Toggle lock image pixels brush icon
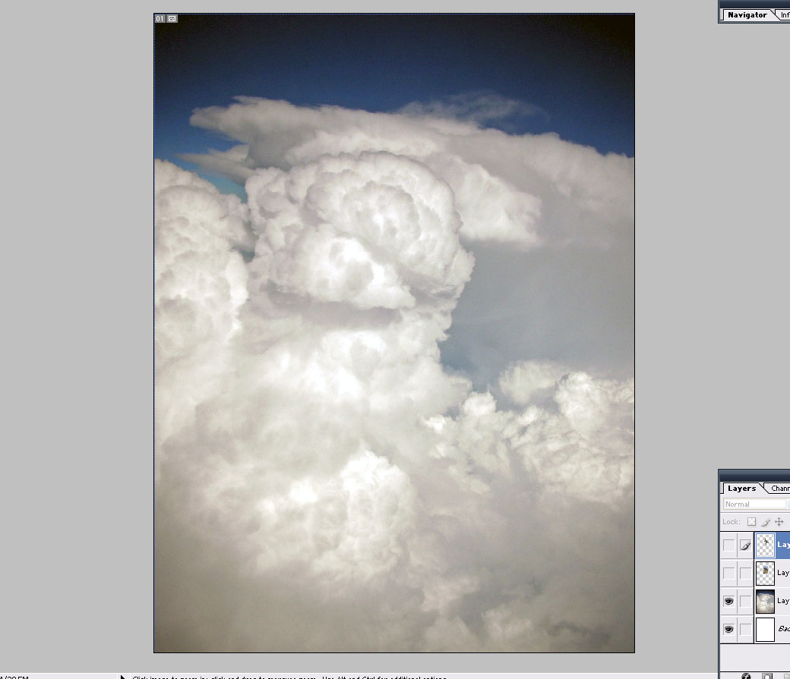 (766, 521)
